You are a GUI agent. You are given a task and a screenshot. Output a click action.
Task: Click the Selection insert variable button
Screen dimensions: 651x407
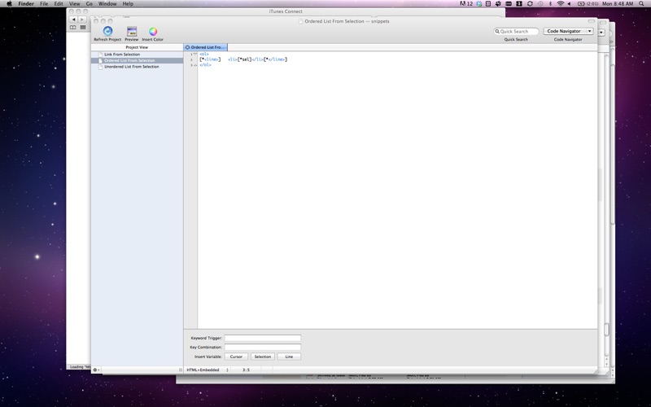[262, 357]
